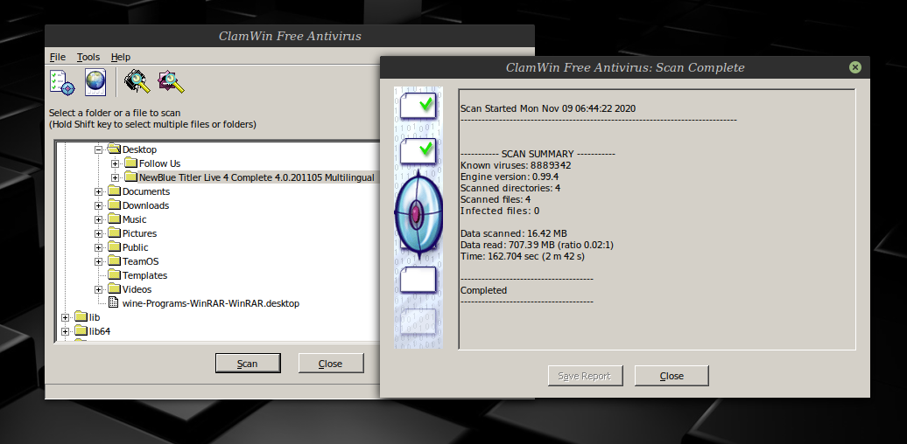Expand the Documents tree node
The height and width of the screenshot is (444, 907).
(x=98, y=191)
